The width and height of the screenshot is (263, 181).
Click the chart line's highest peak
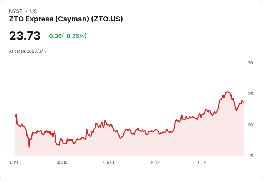(x=227, y=92)
